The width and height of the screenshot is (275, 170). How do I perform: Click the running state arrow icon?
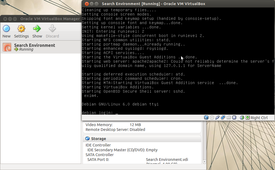[x=16, y=49]
